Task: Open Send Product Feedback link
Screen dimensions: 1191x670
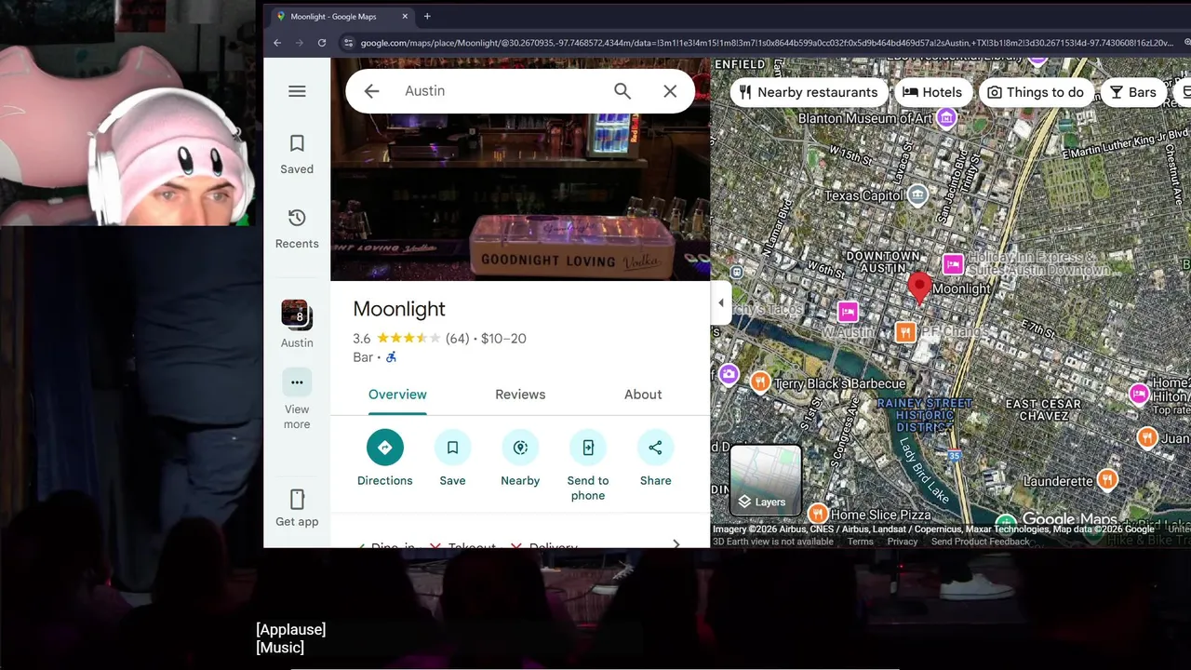Action: coord(980,542)
